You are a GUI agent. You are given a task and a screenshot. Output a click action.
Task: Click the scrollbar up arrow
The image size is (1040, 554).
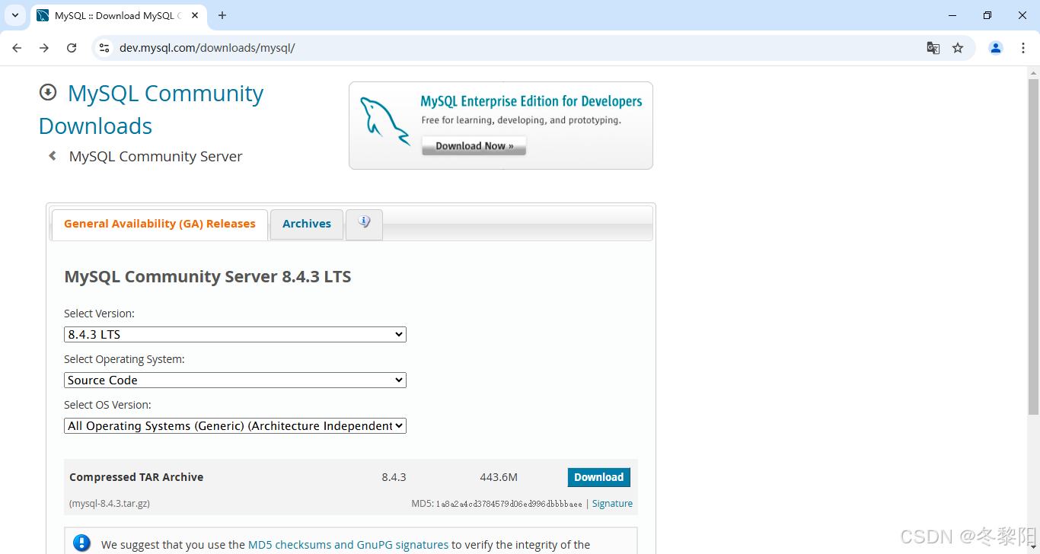(1033, 72)
